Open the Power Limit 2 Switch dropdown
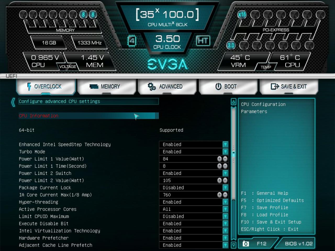The width and height of the screenshot is (335, 251). [225, 173]
